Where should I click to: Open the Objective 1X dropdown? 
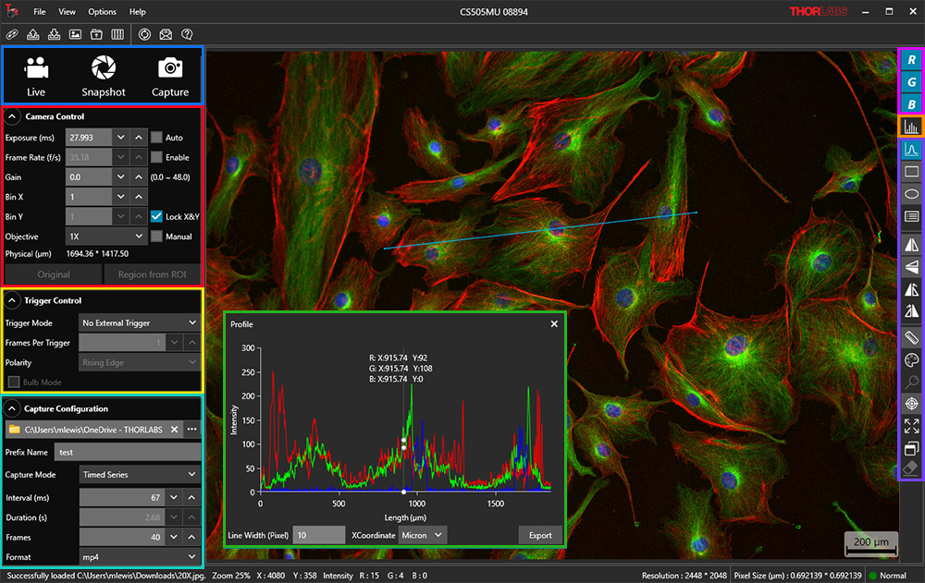[106, 237]
